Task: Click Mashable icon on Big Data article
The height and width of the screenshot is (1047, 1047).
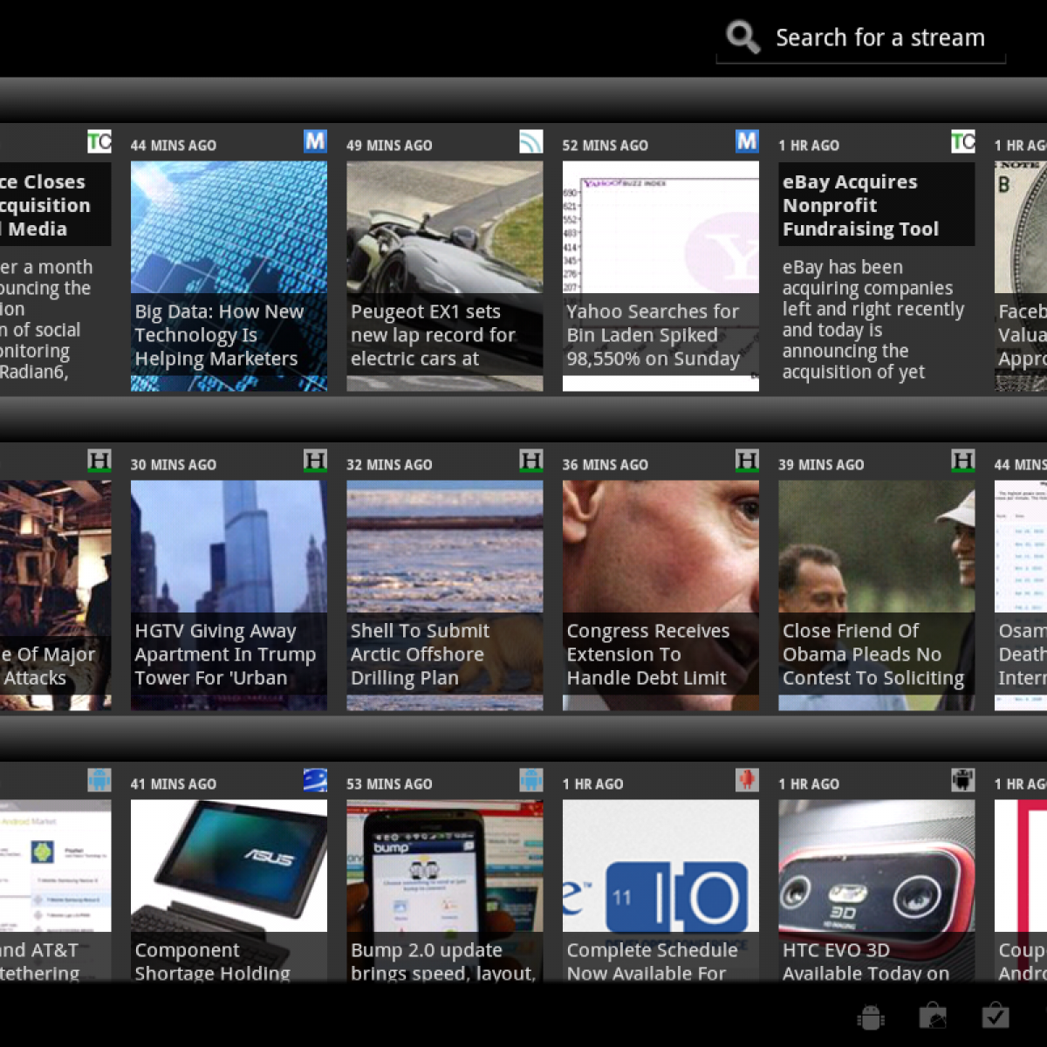Action: pos(315,141)
